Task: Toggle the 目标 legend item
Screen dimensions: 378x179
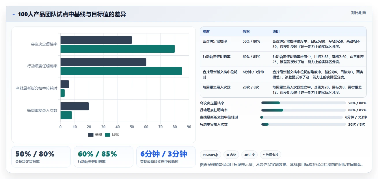Action: [112, 135]
